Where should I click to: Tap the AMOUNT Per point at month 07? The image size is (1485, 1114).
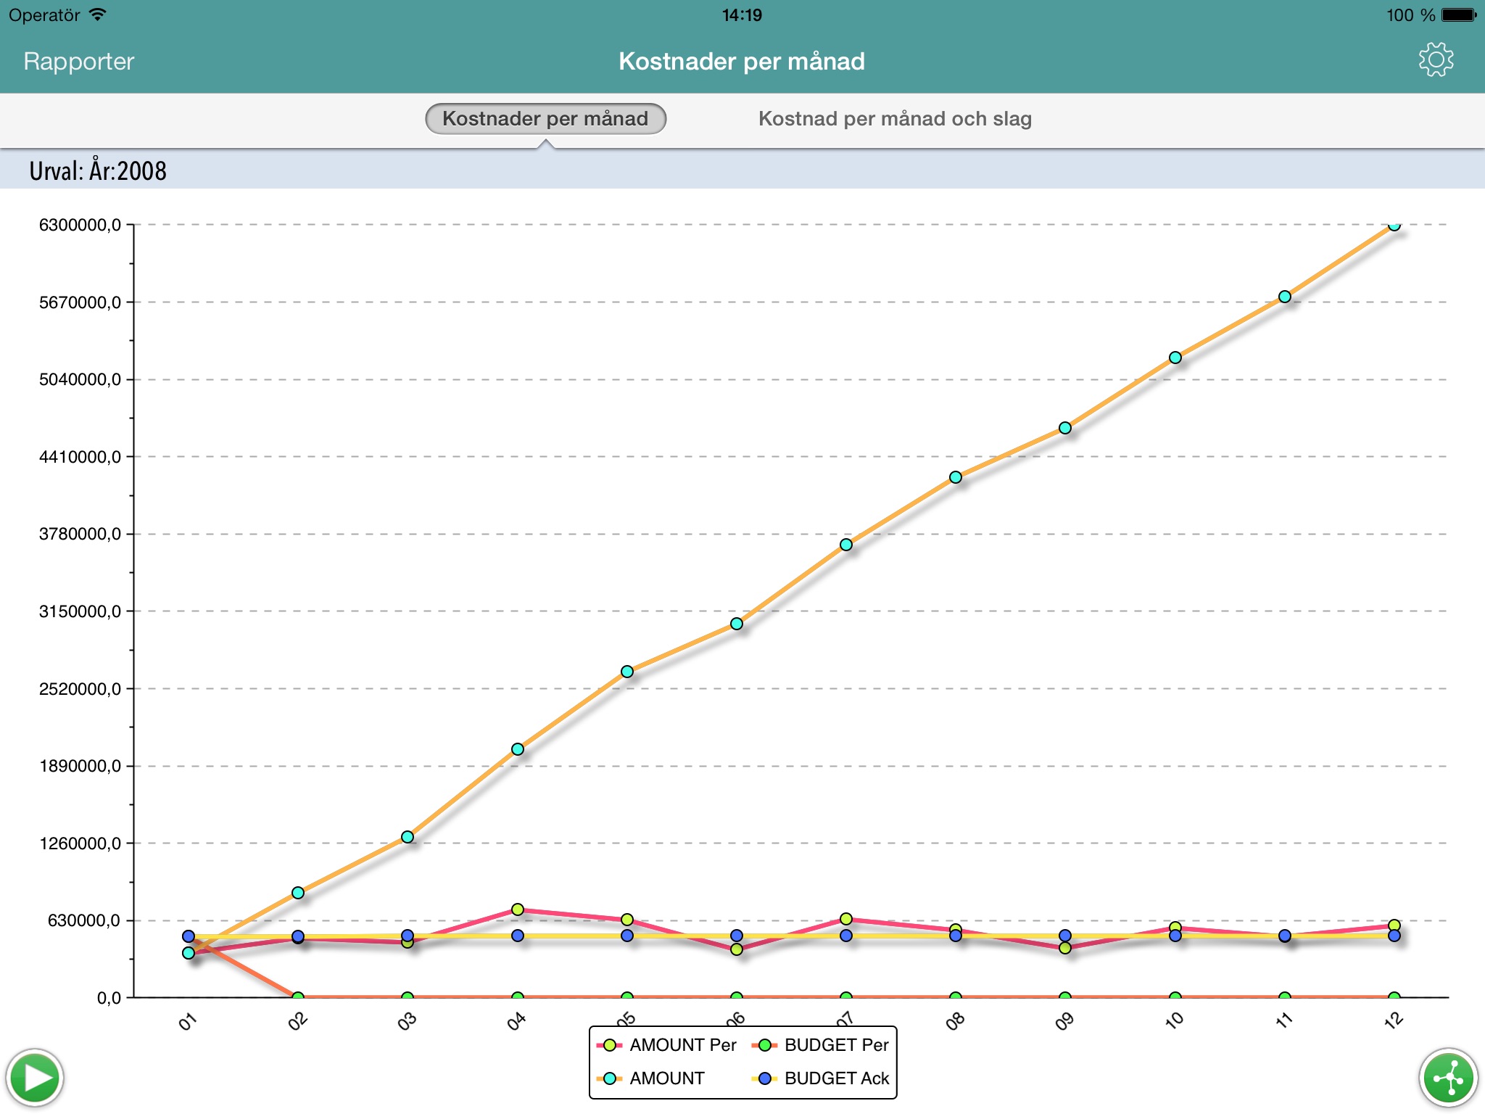(845, 919)
